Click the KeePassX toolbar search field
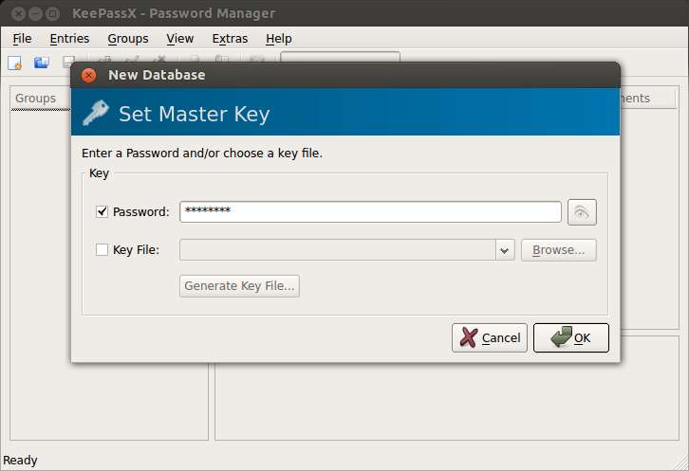This screenshot has width=689, height=471. click(x=340, y=57)
